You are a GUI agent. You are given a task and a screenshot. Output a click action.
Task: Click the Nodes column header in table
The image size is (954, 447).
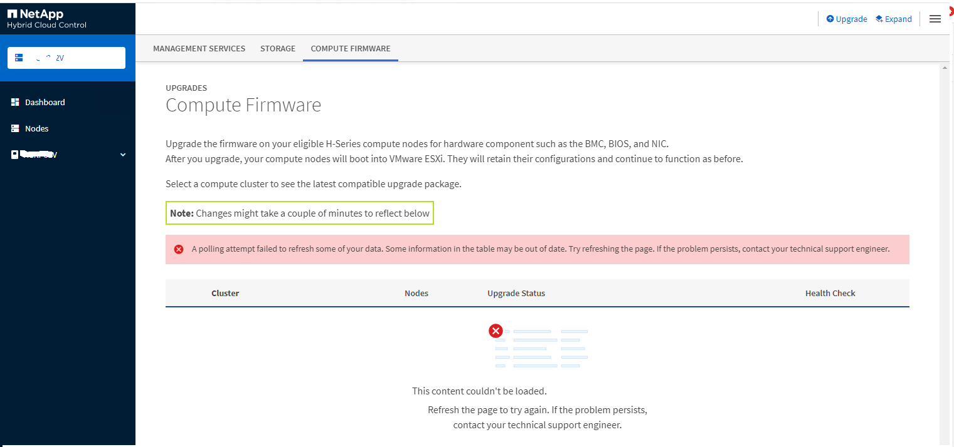[416, 293]
